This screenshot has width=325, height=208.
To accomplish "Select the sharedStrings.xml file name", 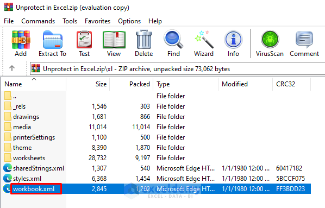I will pyautogui.click(x=39, y=168).
